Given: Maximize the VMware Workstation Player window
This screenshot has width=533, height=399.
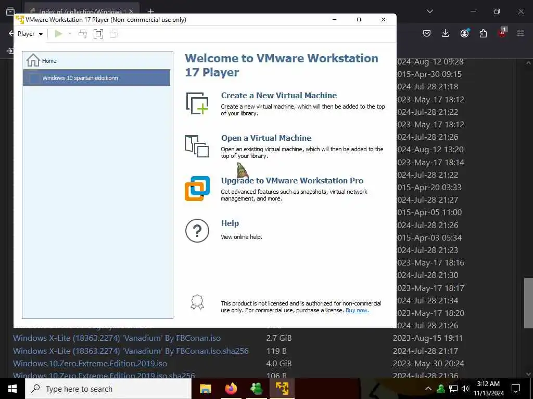Looking at the screenshot, I should point(359,19).
